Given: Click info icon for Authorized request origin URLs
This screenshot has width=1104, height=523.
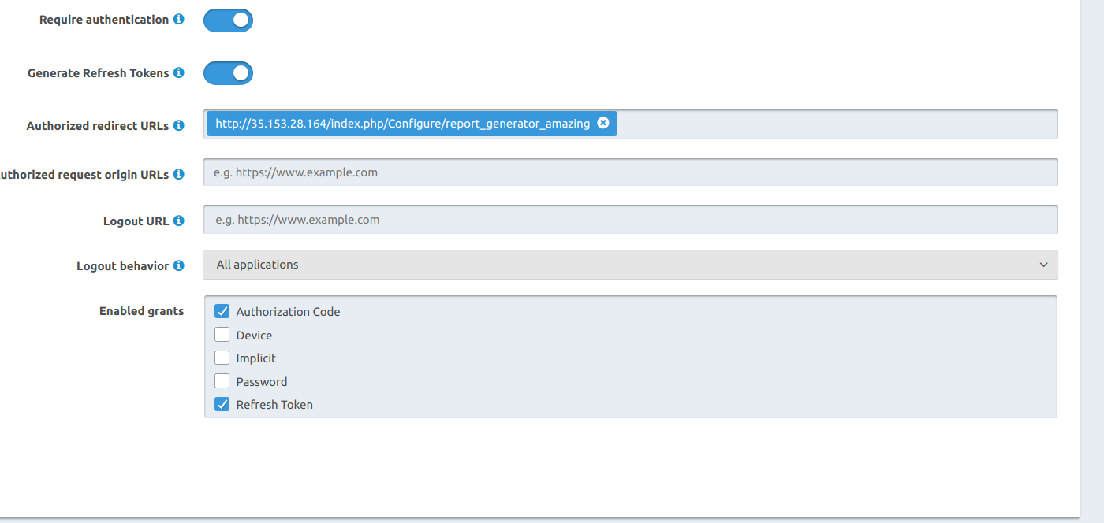Looking at the screenshot, I should (x=179, y=175).
